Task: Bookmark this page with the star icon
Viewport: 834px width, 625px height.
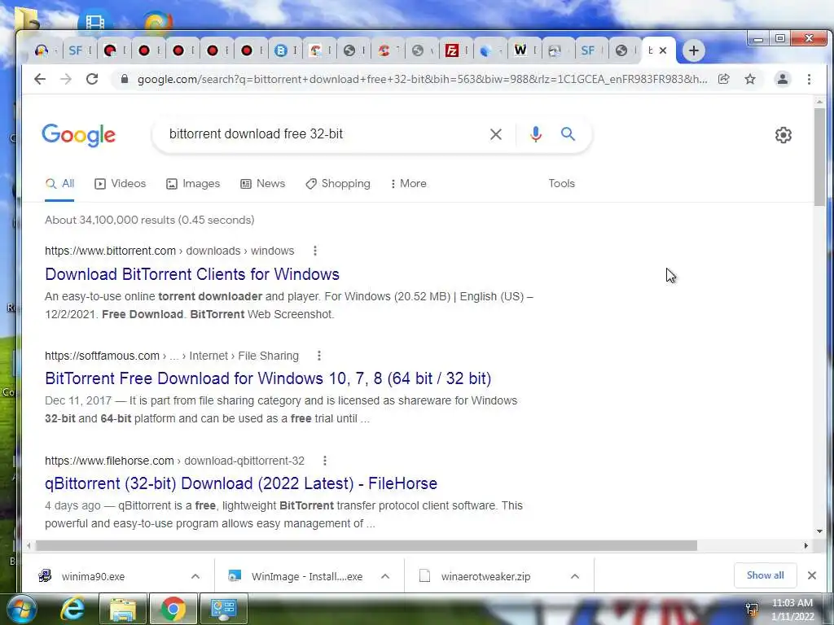Action: [750, 79]
